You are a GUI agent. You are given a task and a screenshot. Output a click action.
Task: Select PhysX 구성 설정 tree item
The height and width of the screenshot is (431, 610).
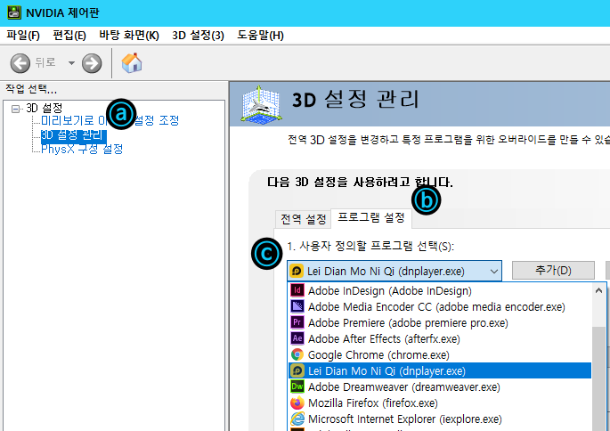[82, 149]
